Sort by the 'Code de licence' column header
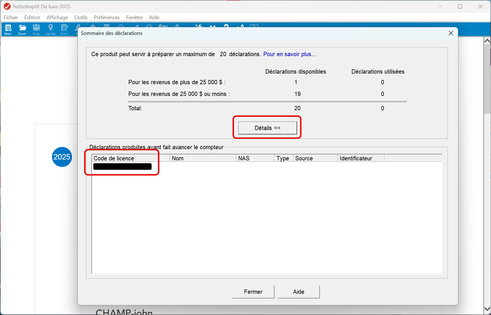The image size is (491, 315). tap(131, 158)
